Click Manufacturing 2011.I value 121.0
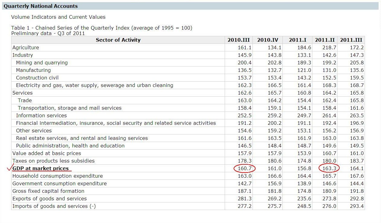Viewport: 381px width, 223px height. point(304,70)
